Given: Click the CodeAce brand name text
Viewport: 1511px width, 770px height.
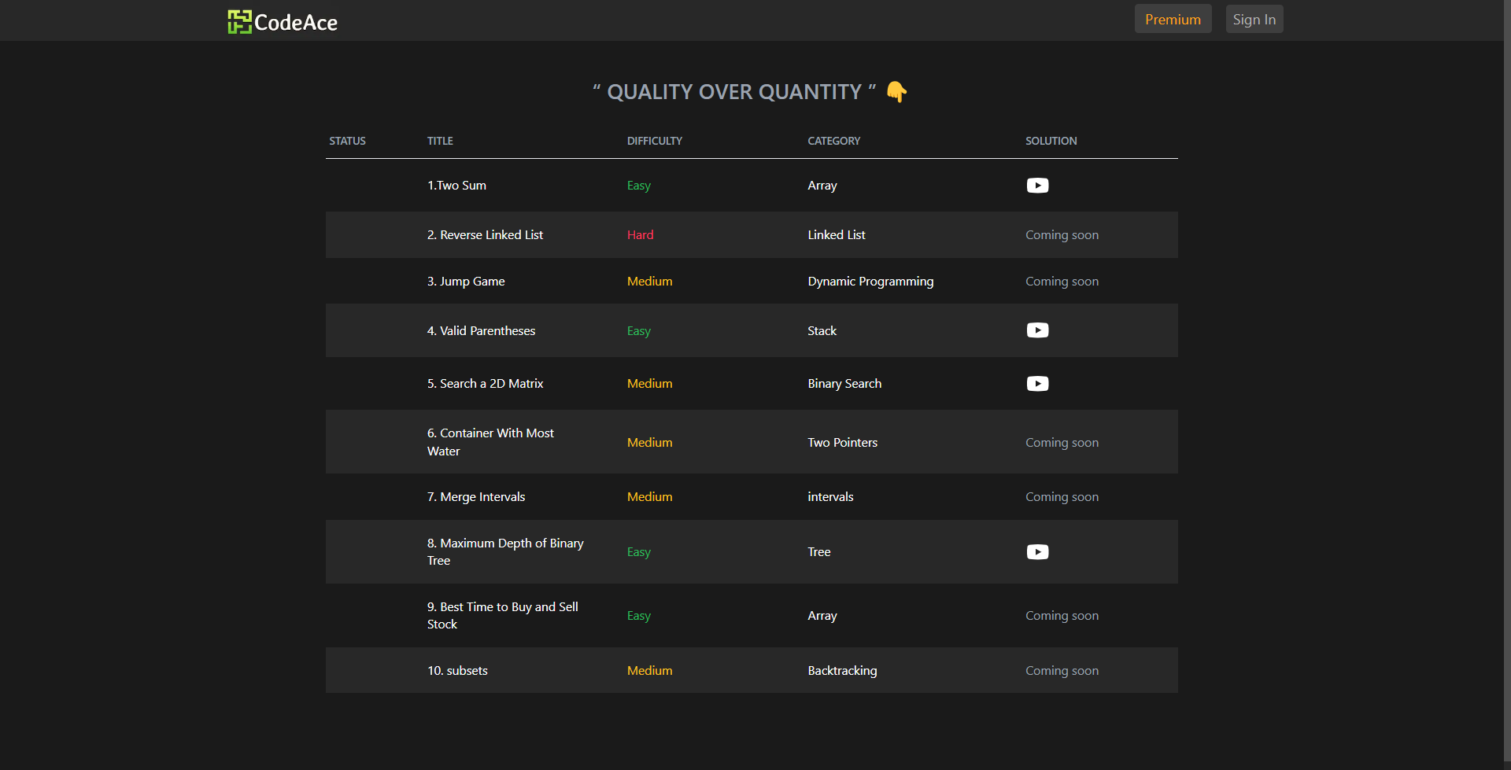Looking at the screenshot, I should [296, 23].
